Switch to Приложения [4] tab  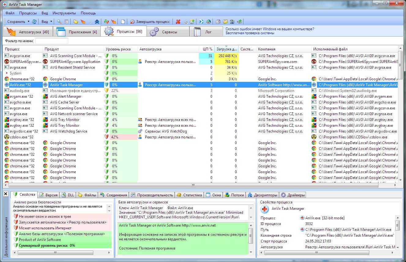pos(76,31)
